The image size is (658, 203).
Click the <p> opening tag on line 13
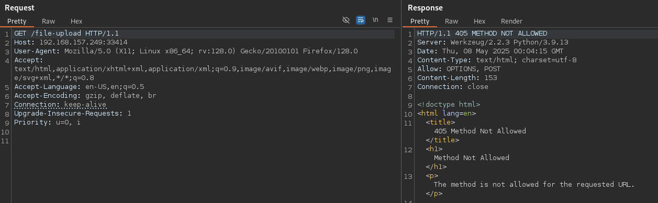click(432, 176)
